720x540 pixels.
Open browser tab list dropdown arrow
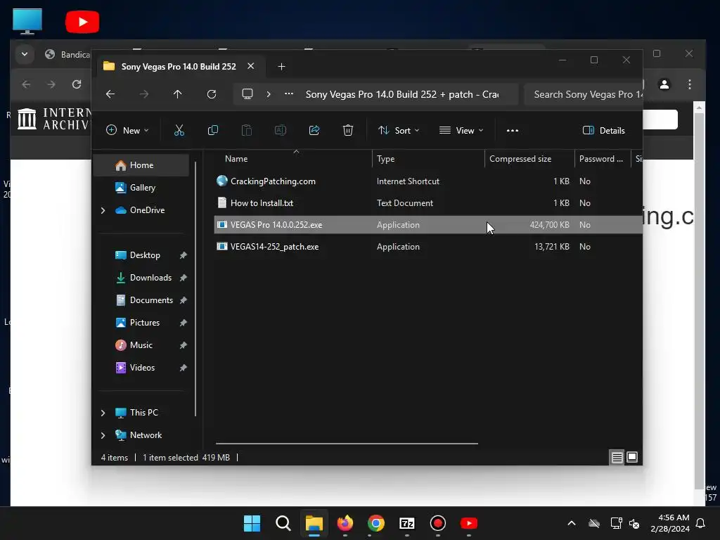coord(25,54)
